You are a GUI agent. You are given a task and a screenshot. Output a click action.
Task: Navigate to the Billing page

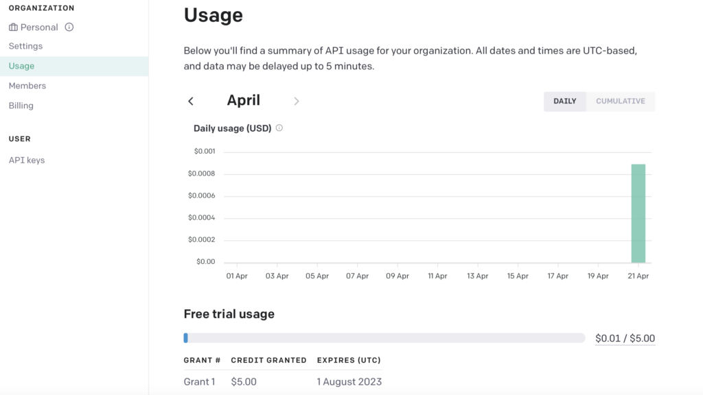tap(21, 106)
